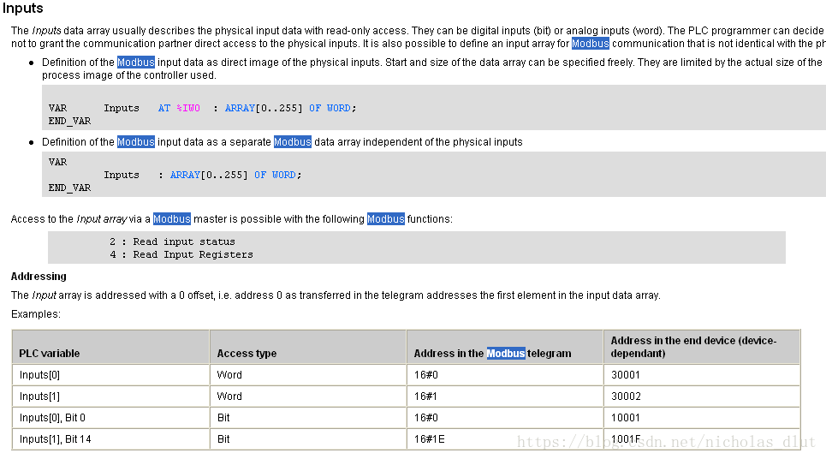
Task: Click the blog.csdn.net watermark URL
Action: pyautogui.click(x=666, y=442)
